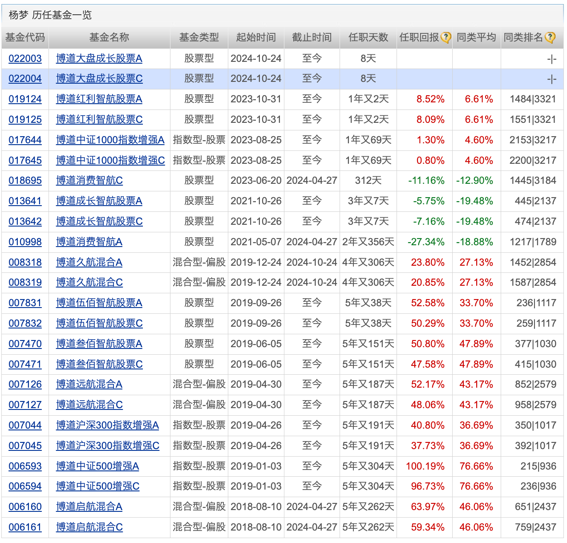The width and height of the screenshot is (567, 543).
Task: Click the -27.34% return value
Action: pos(426,242)
